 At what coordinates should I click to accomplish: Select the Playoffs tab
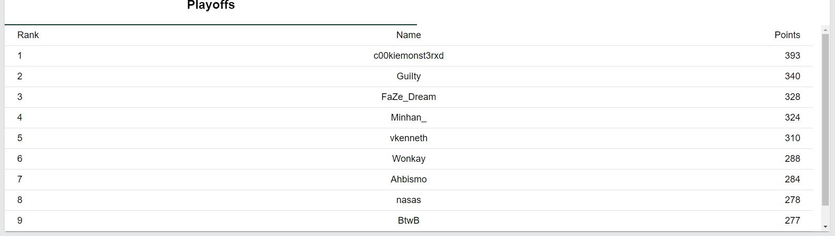coord(211,6)
